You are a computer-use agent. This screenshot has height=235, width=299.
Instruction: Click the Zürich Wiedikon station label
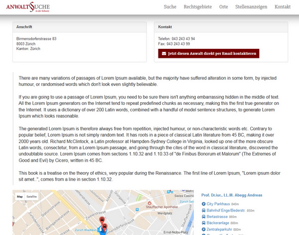pyautogui.click(x=86, y=230)
